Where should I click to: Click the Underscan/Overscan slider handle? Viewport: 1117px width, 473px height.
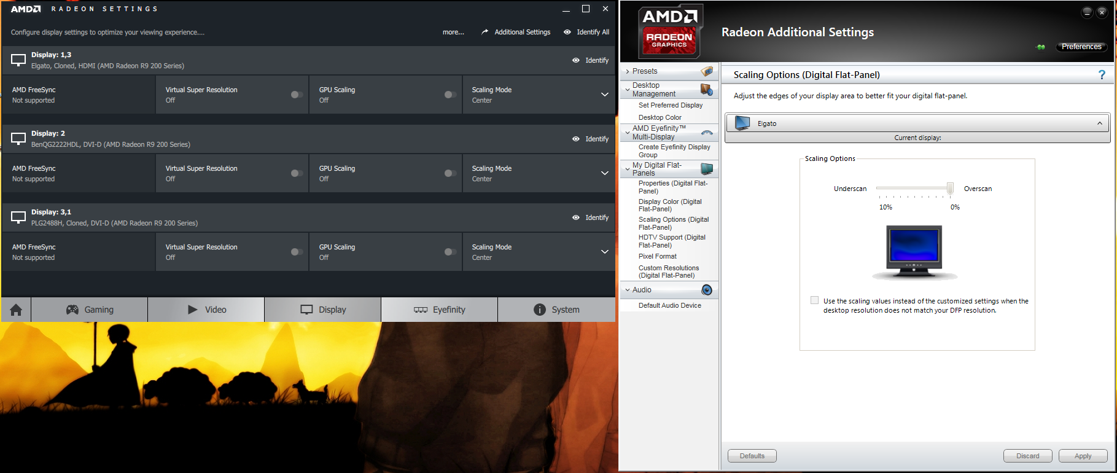tap(951, 189)
